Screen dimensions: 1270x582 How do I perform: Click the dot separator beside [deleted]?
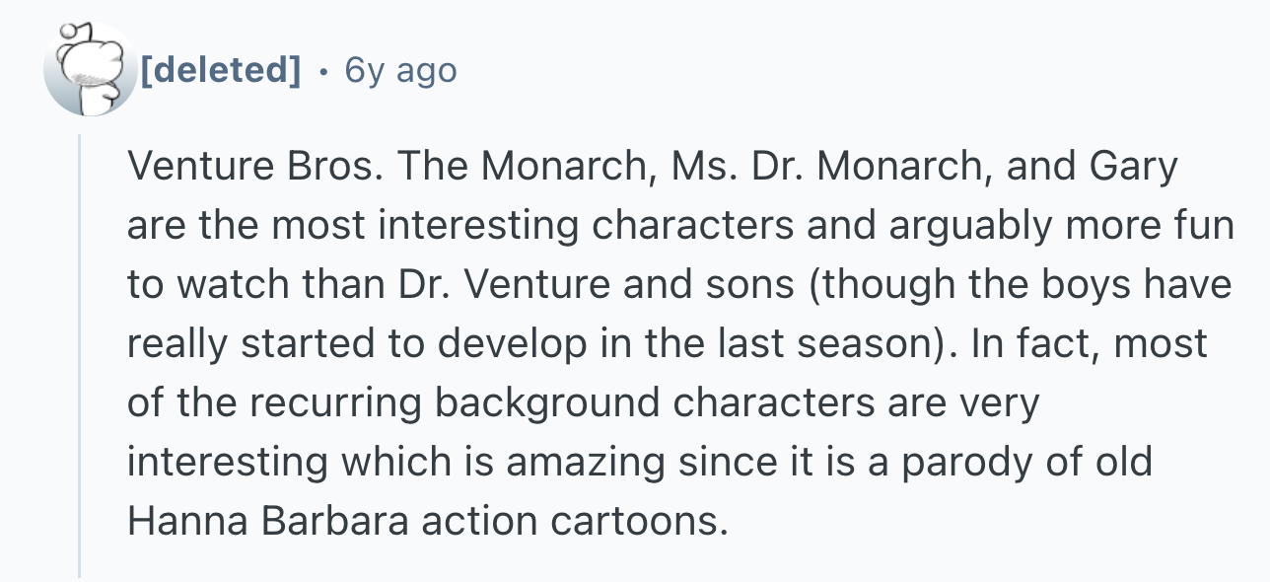322,70
